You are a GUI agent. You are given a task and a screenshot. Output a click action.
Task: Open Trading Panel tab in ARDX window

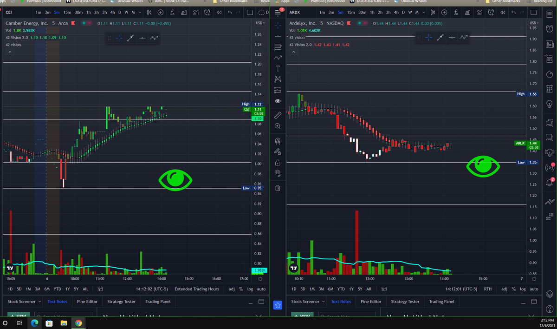[x=442, y=302]
